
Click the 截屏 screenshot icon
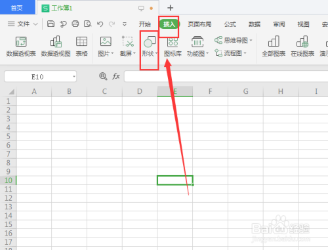128,41
